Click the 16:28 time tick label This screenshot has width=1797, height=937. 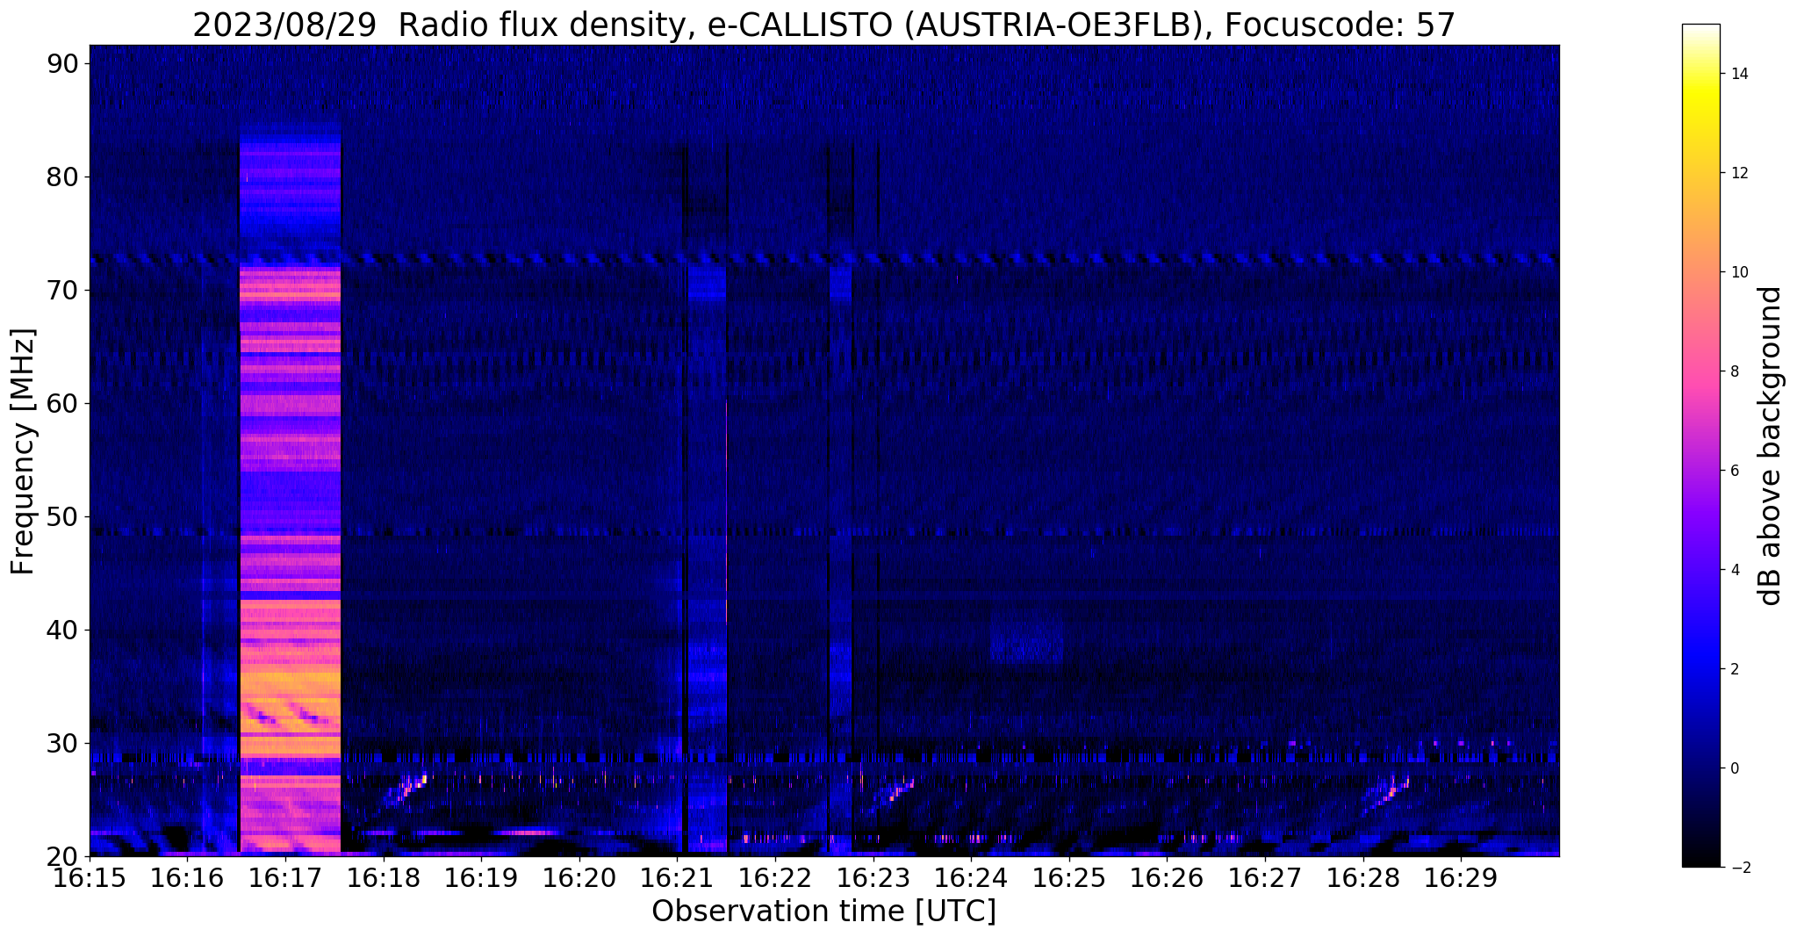pyautogui.click(x=1363, y=877)
